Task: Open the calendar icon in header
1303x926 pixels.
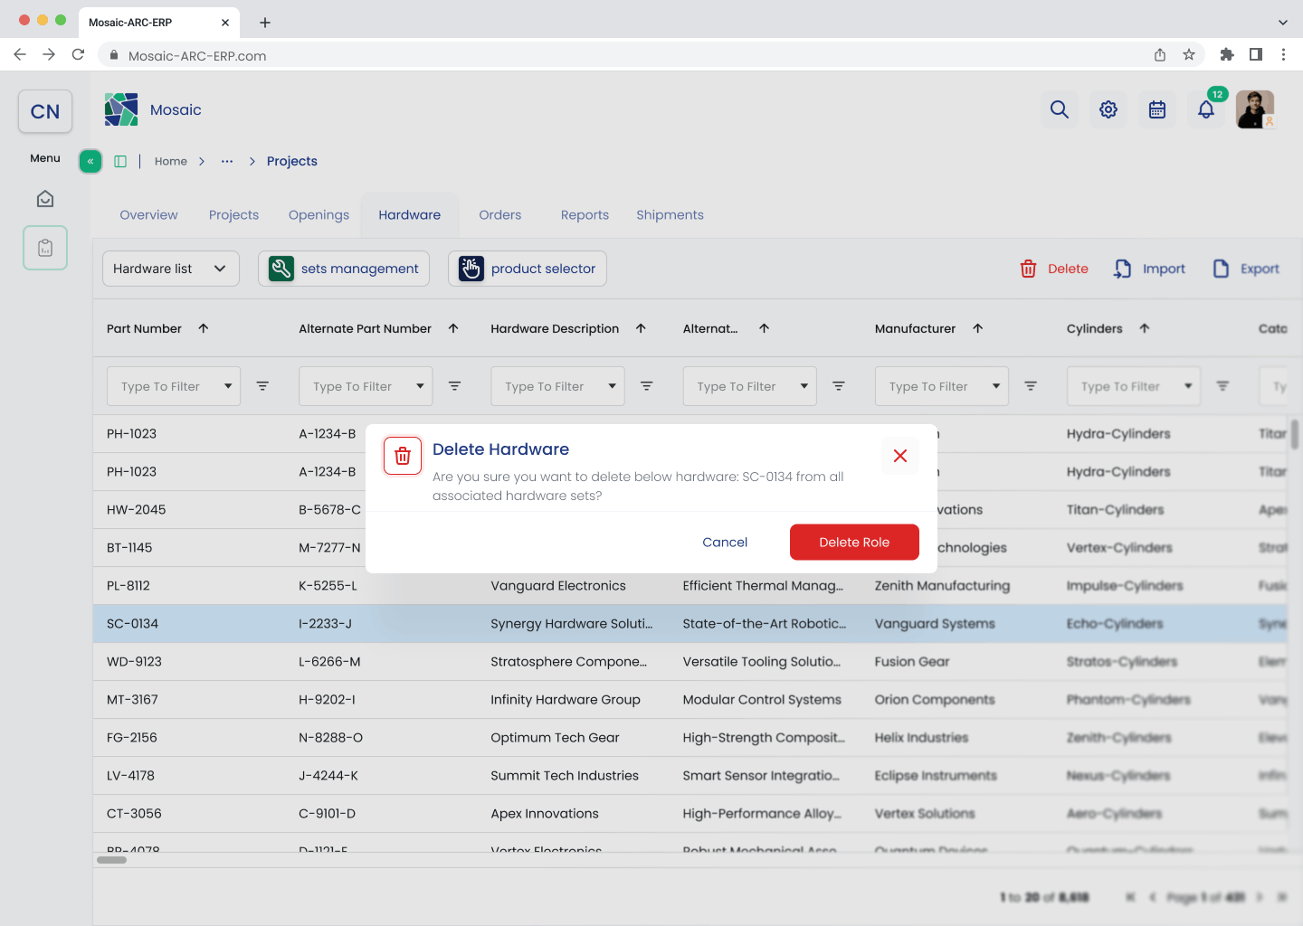Action: [x=1157, y=109]
